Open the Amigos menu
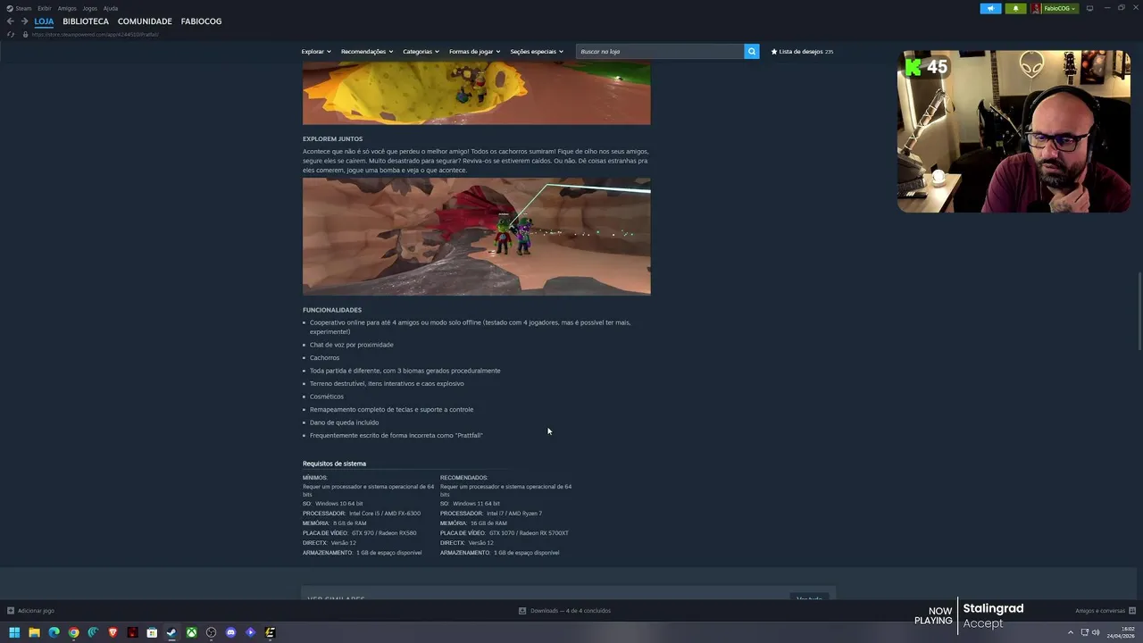This screenshot has height=643, width=1143. pos(67,8)
